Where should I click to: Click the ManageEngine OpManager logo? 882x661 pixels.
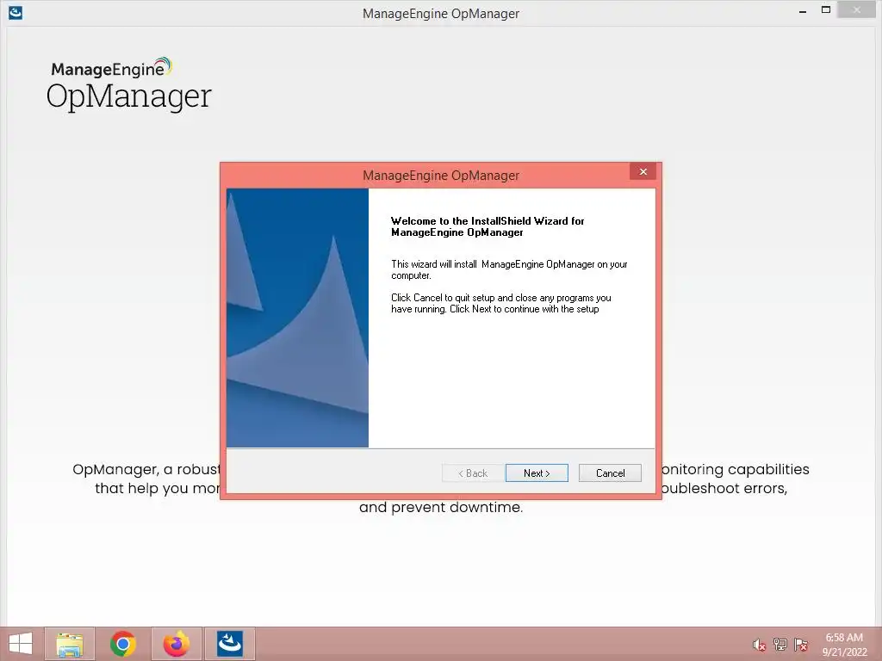[129, 83]
